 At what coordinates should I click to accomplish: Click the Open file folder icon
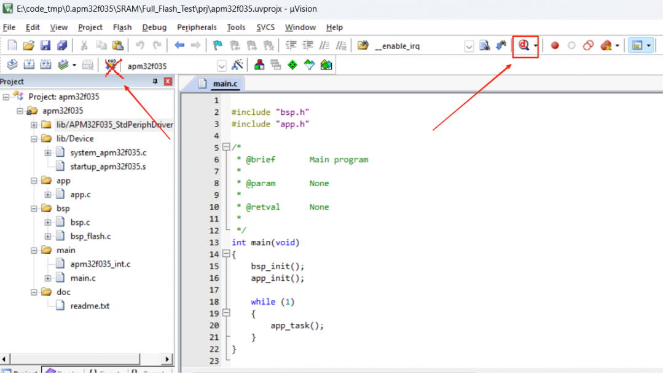click(x=28, y=45)
